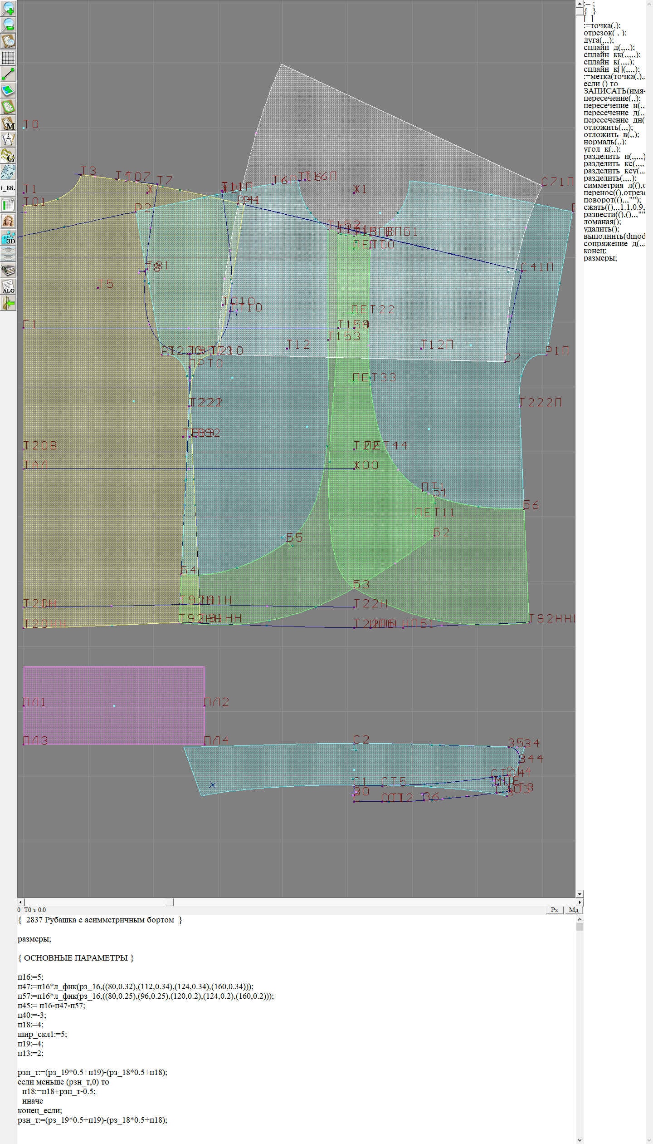Click the Рз button
This screenshot has height=1144, width=653.
[554, 910]
